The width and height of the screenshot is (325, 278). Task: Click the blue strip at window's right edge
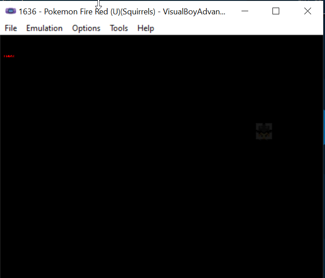pyautogui.click(x=324, y=128)
